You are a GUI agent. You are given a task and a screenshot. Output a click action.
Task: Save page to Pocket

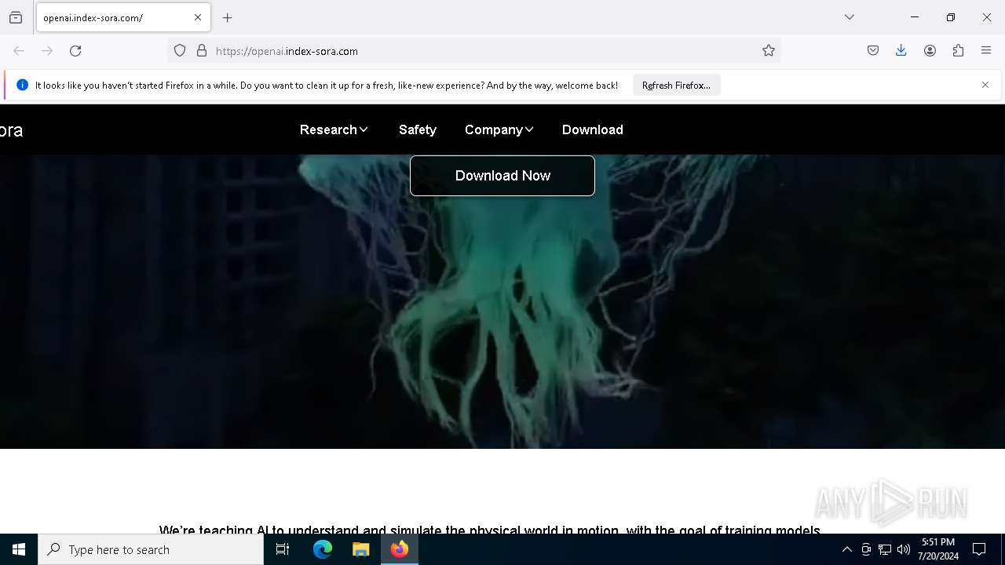pos(873,51)
